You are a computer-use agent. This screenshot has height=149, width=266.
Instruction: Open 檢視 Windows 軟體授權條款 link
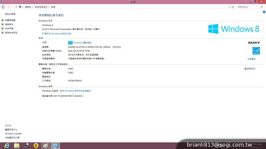(75, 91)
